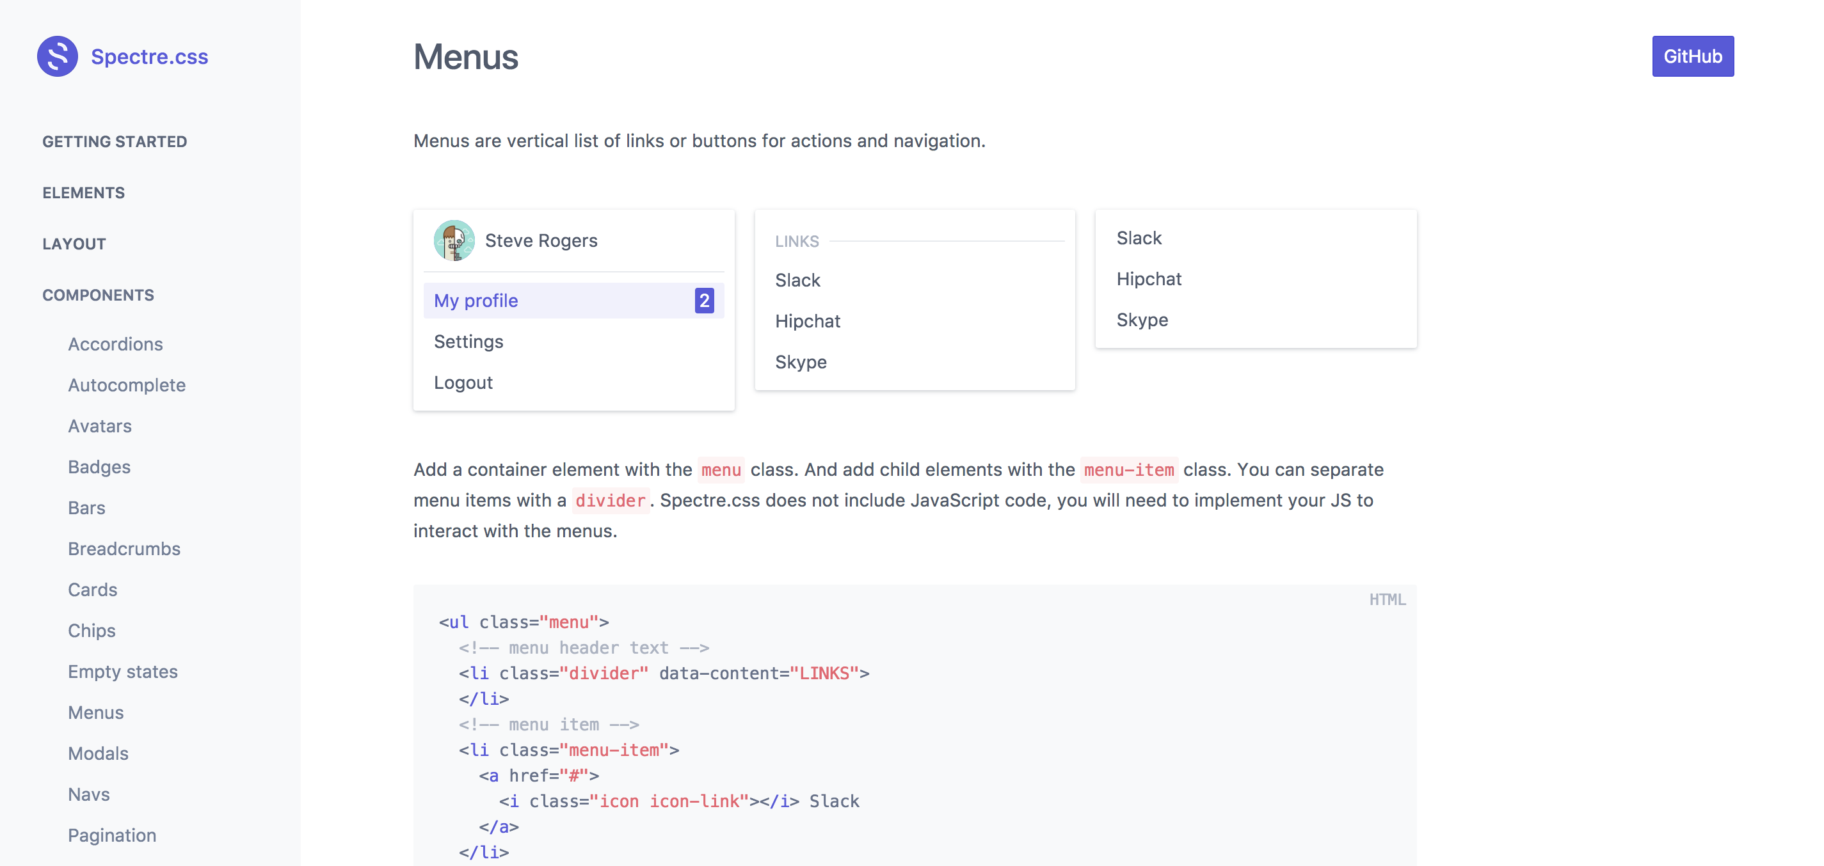Click the inline 'menu-item' code tag

(1129, 470)
